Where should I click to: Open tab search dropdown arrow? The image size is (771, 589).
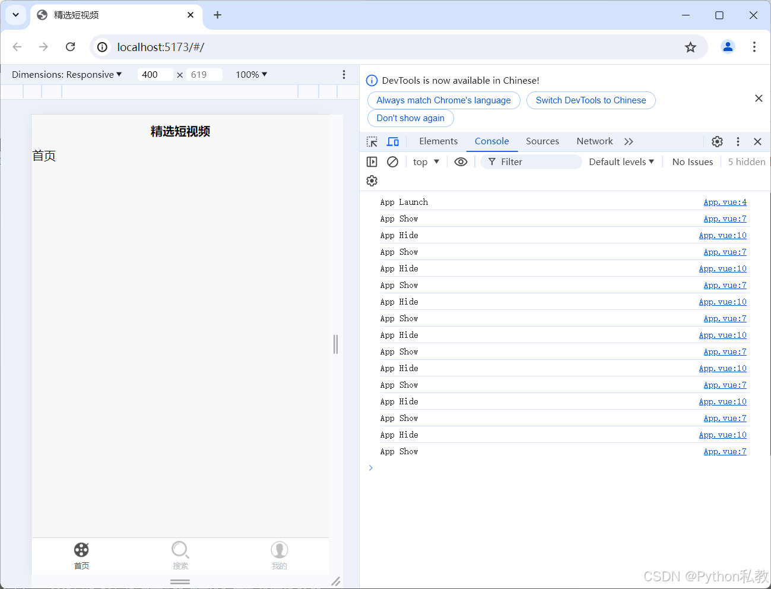coord(15,15)
